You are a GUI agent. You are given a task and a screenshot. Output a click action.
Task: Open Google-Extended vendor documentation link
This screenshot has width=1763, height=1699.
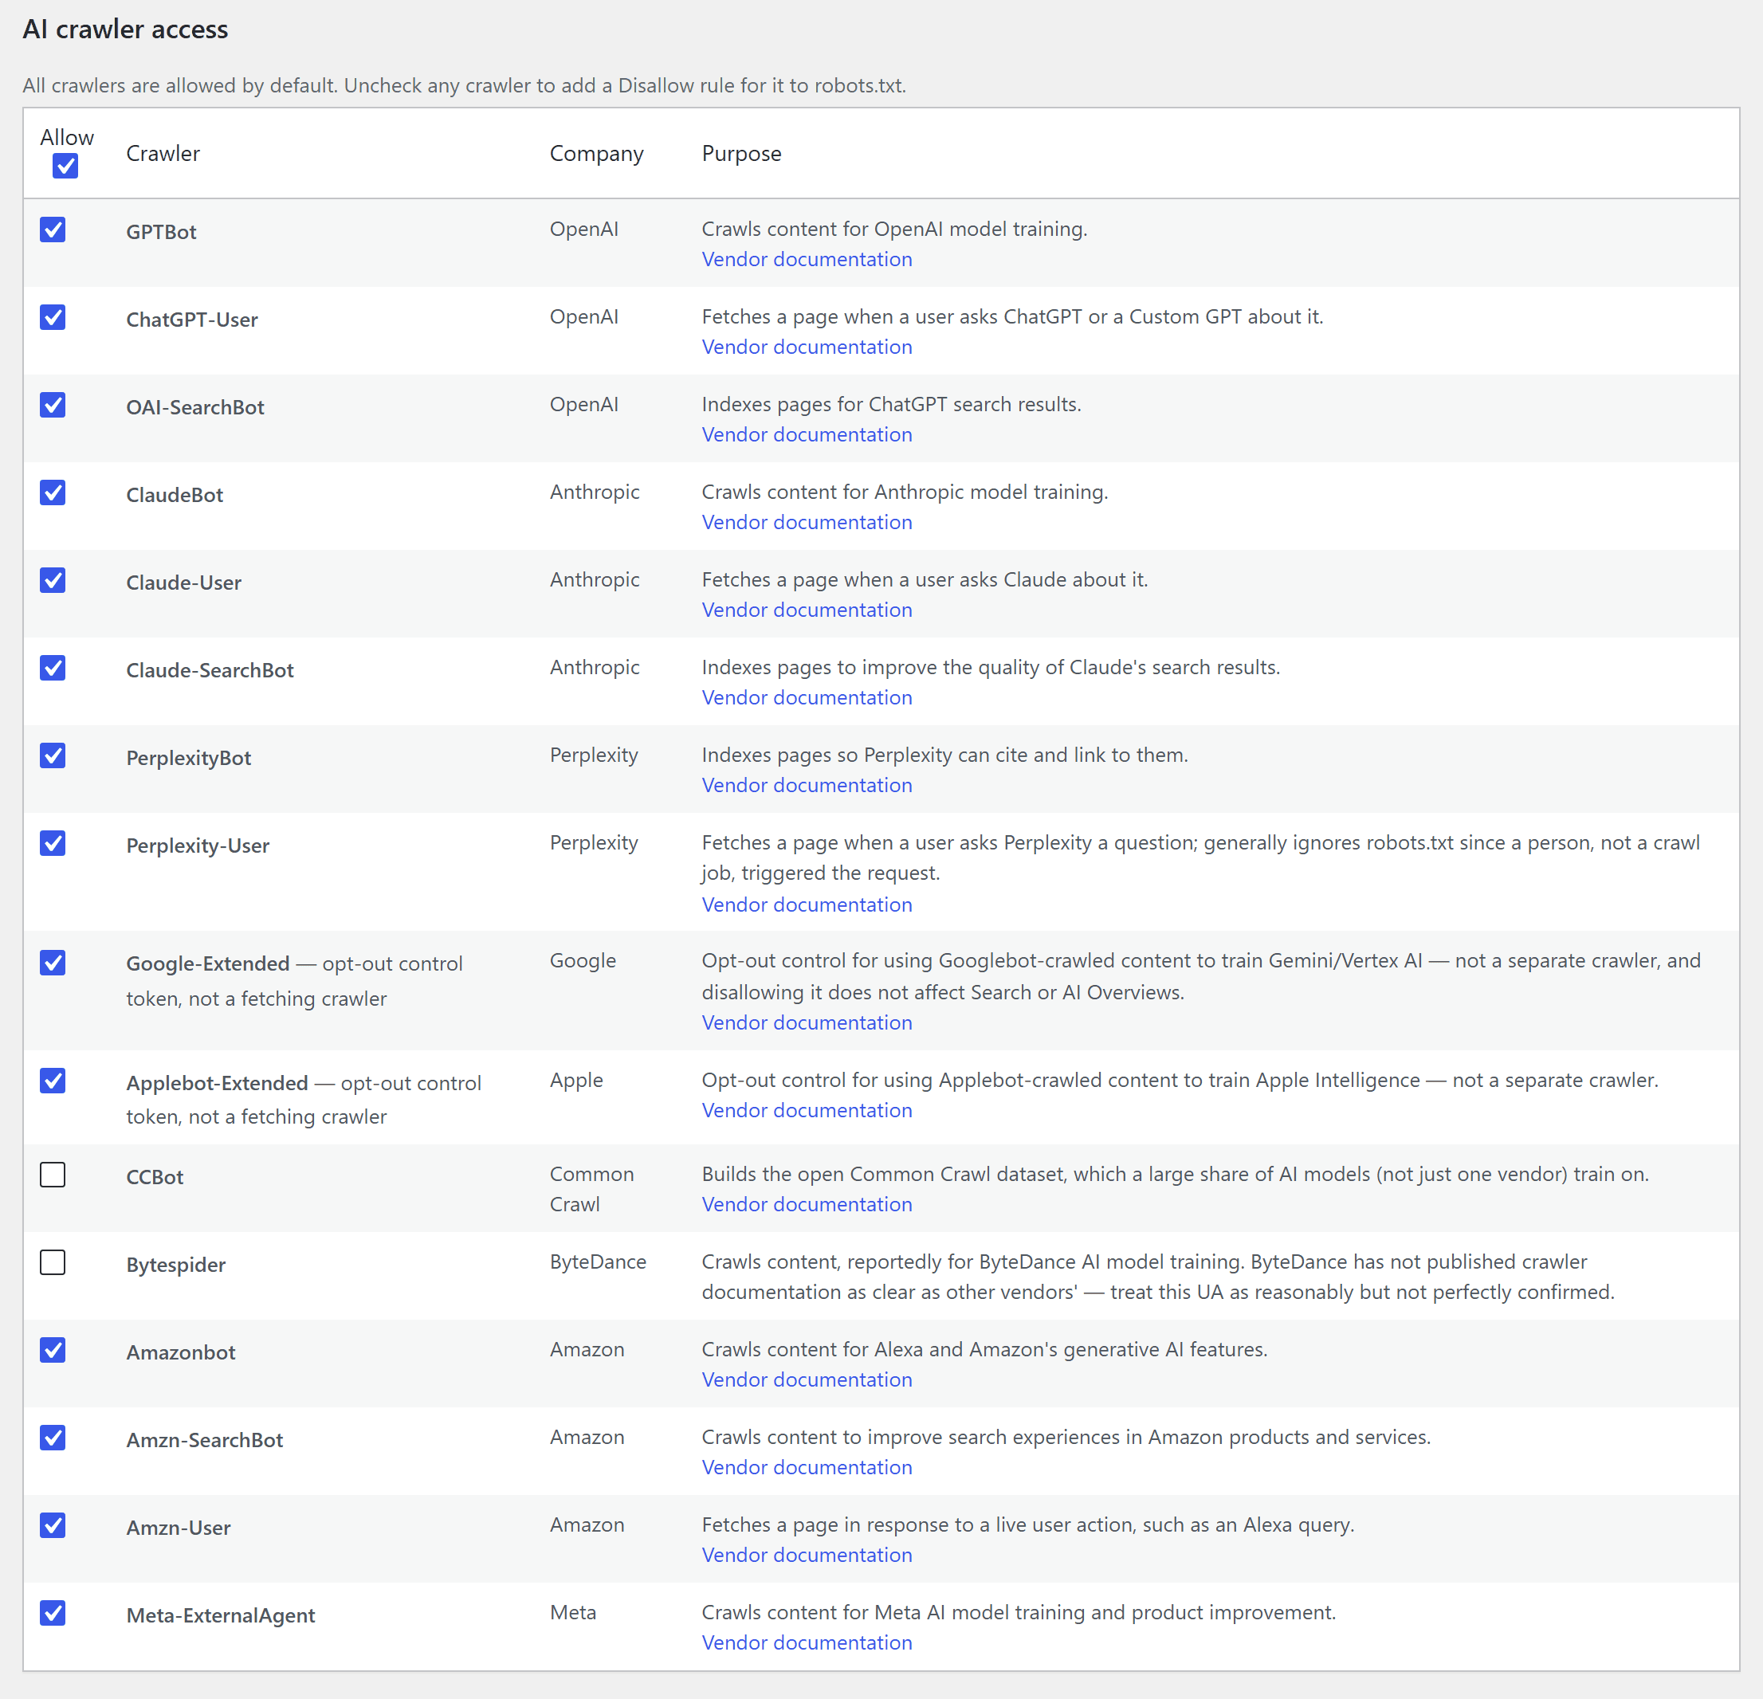click(807, 1022)
